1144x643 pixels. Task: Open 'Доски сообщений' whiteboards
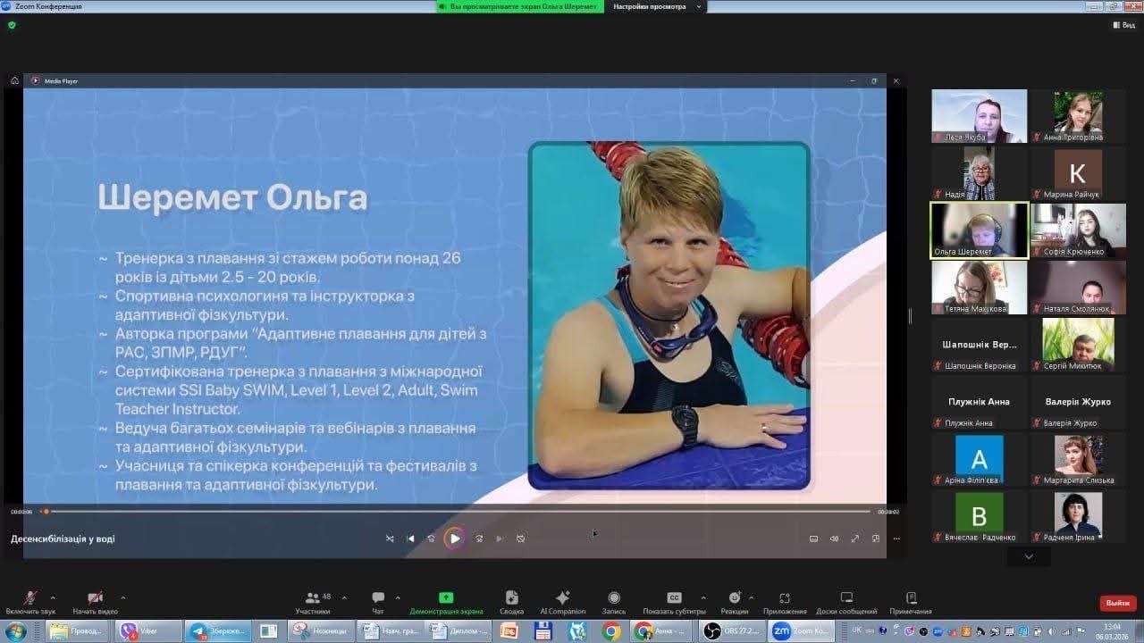pyautogui.click(x=846, y=599)
